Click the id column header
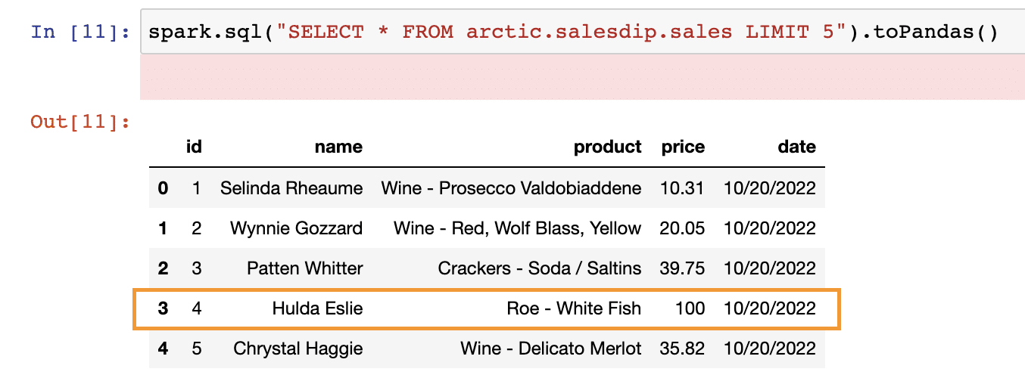This screenshot has height=378, width=1025. tap(194, 147)
